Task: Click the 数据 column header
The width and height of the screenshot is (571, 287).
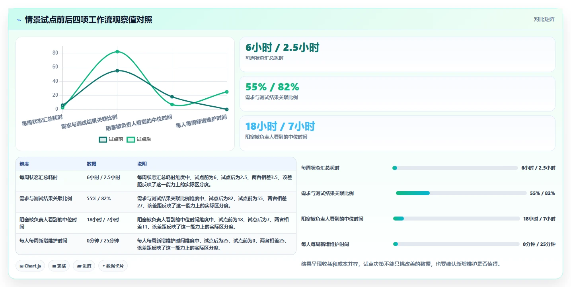Action: [92, 164]
